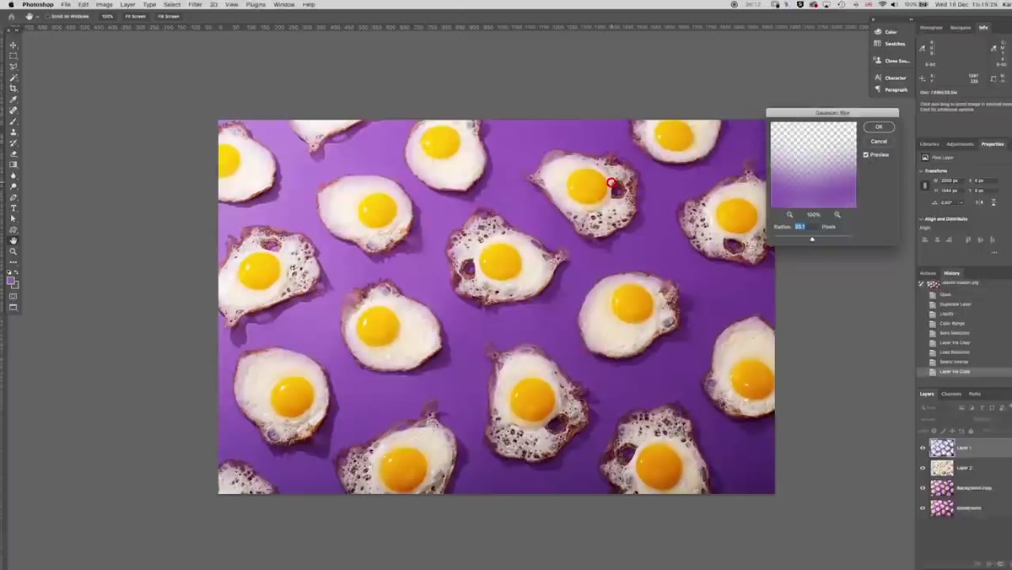Screen dimensions: 1012x570
Task: Hide Layer 1 visibility eye
Action: click(x=923, y=448)
